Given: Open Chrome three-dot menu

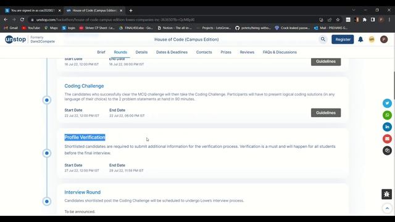Looking at the screenshot, I should [389, 20].
